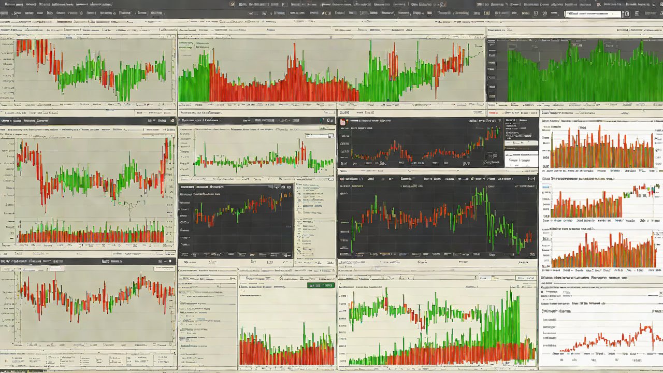Screen dimensions: 663x373
Task: Click the rightmost icon in the middle light chart's dark header
Action: point(330,120)
